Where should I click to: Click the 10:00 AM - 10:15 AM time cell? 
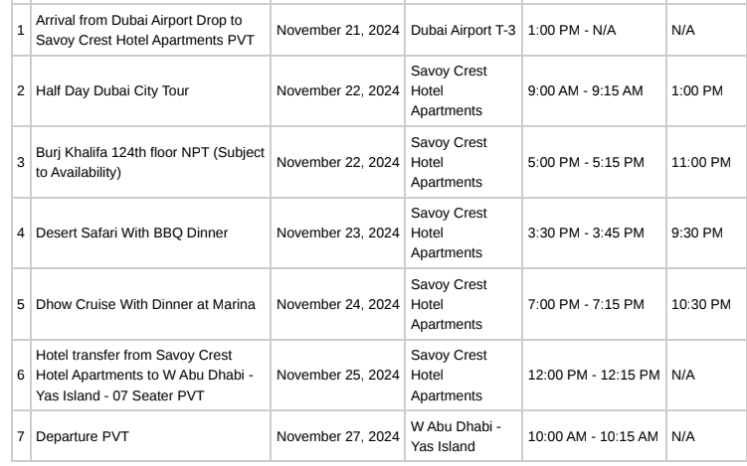(x=594, y=436)
